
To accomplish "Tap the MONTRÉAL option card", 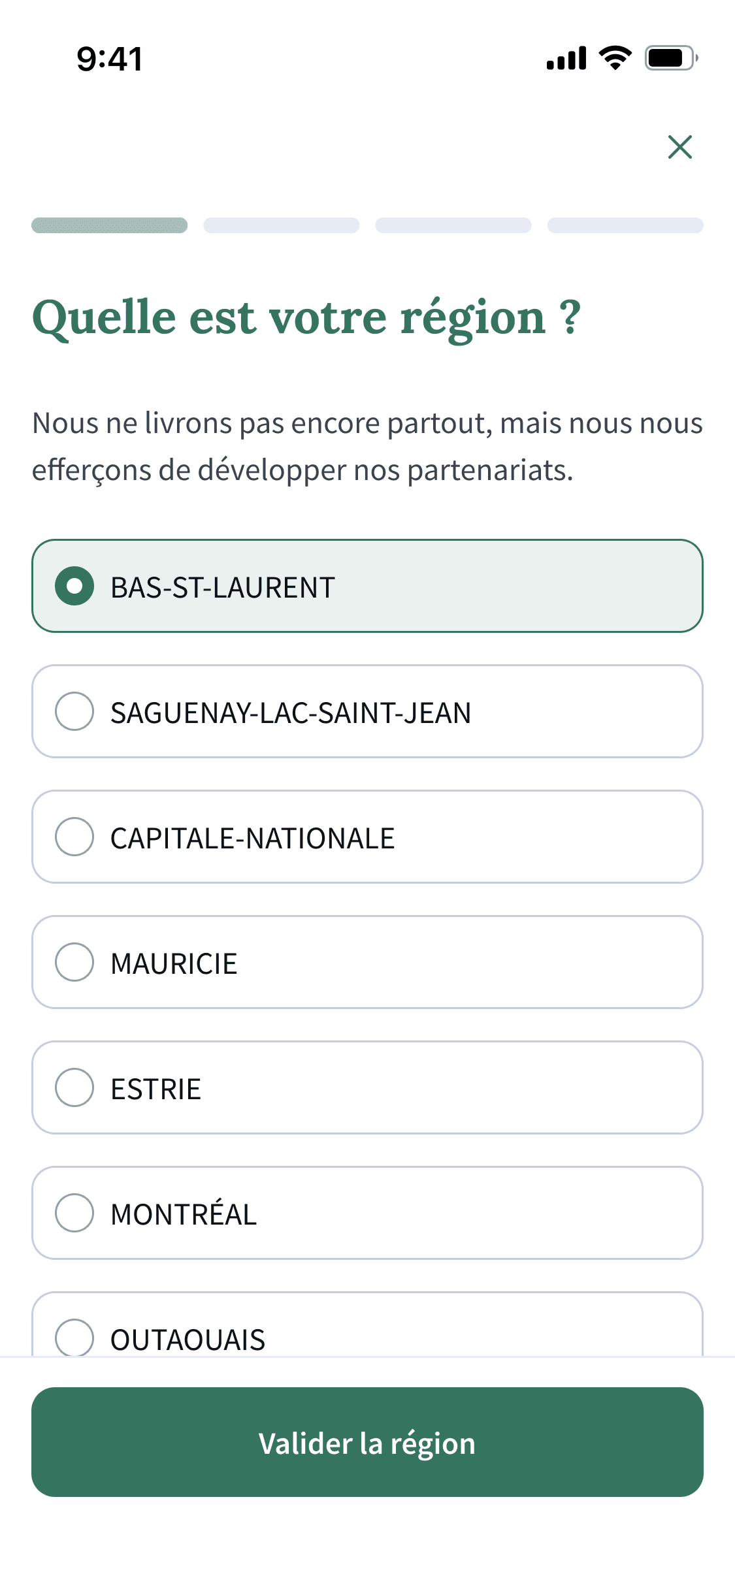I will click(x=367, y=1213).
